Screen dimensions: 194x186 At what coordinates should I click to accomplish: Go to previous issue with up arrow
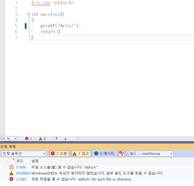[57, 139]
